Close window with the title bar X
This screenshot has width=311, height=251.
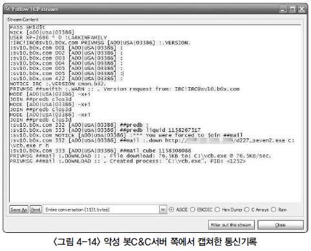pyautogui.click(x=302, y=9)
